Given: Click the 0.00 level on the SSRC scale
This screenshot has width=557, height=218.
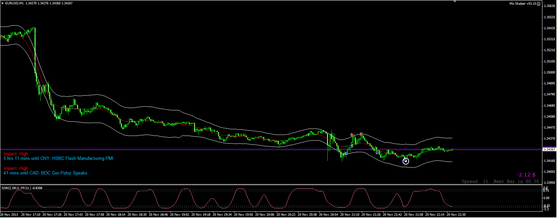Looking at the screenshot, I should click(546, 198).
